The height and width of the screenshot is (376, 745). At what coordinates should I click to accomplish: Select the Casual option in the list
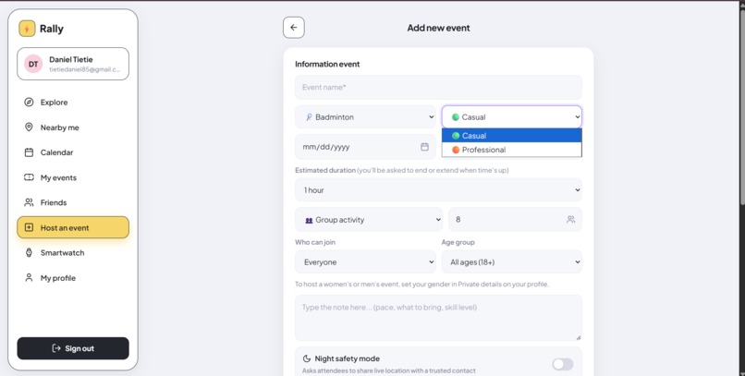pyautogui.click(x=512, y=135)
